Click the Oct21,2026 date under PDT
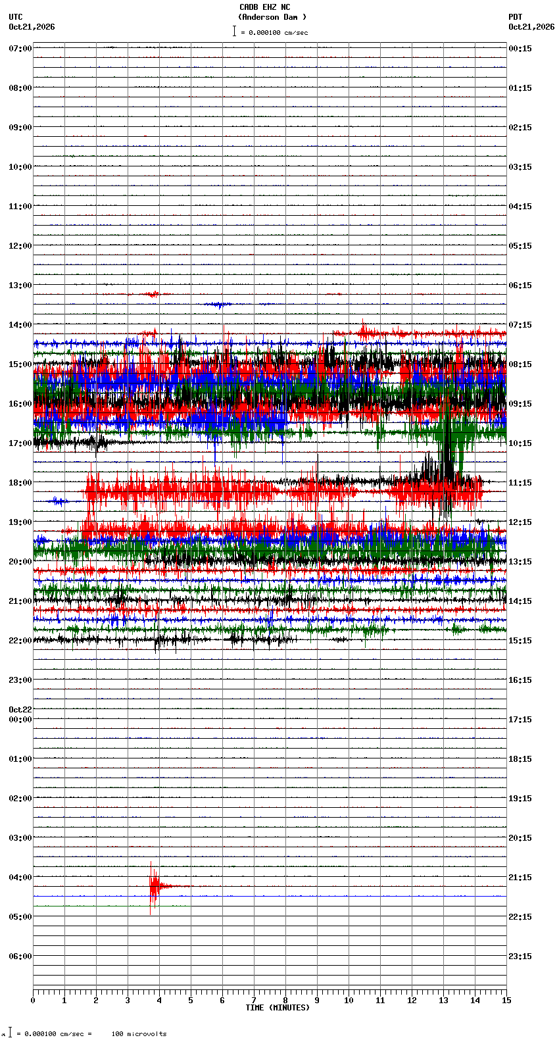Screen dimensions: 559x1042 tap(531, 27)
